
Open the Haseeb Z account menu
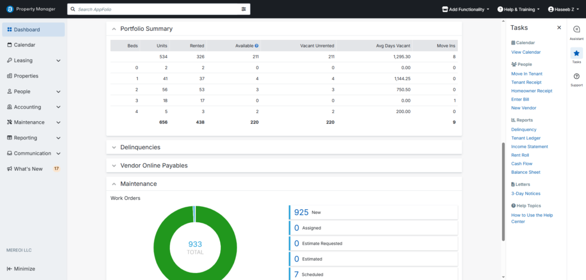point(564,9)
